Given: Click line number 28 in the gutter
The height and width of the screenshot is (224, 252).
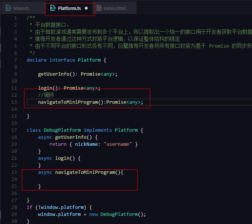Looking at the screenshot, I should click(x=14, y=207).
